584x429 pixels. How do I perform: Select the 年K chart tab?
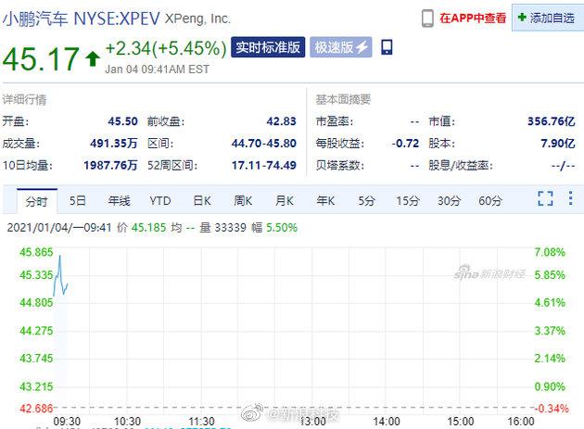tap(325, 201)
